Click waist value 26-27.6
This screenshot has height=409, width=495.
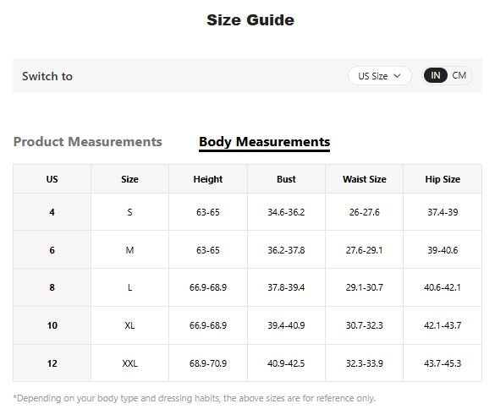[x=365, y=212]
